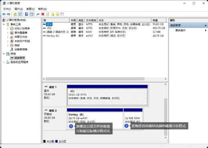Select the 存储 storage icon
Viewport: 208px width, 148px height.
click(8, 54)
